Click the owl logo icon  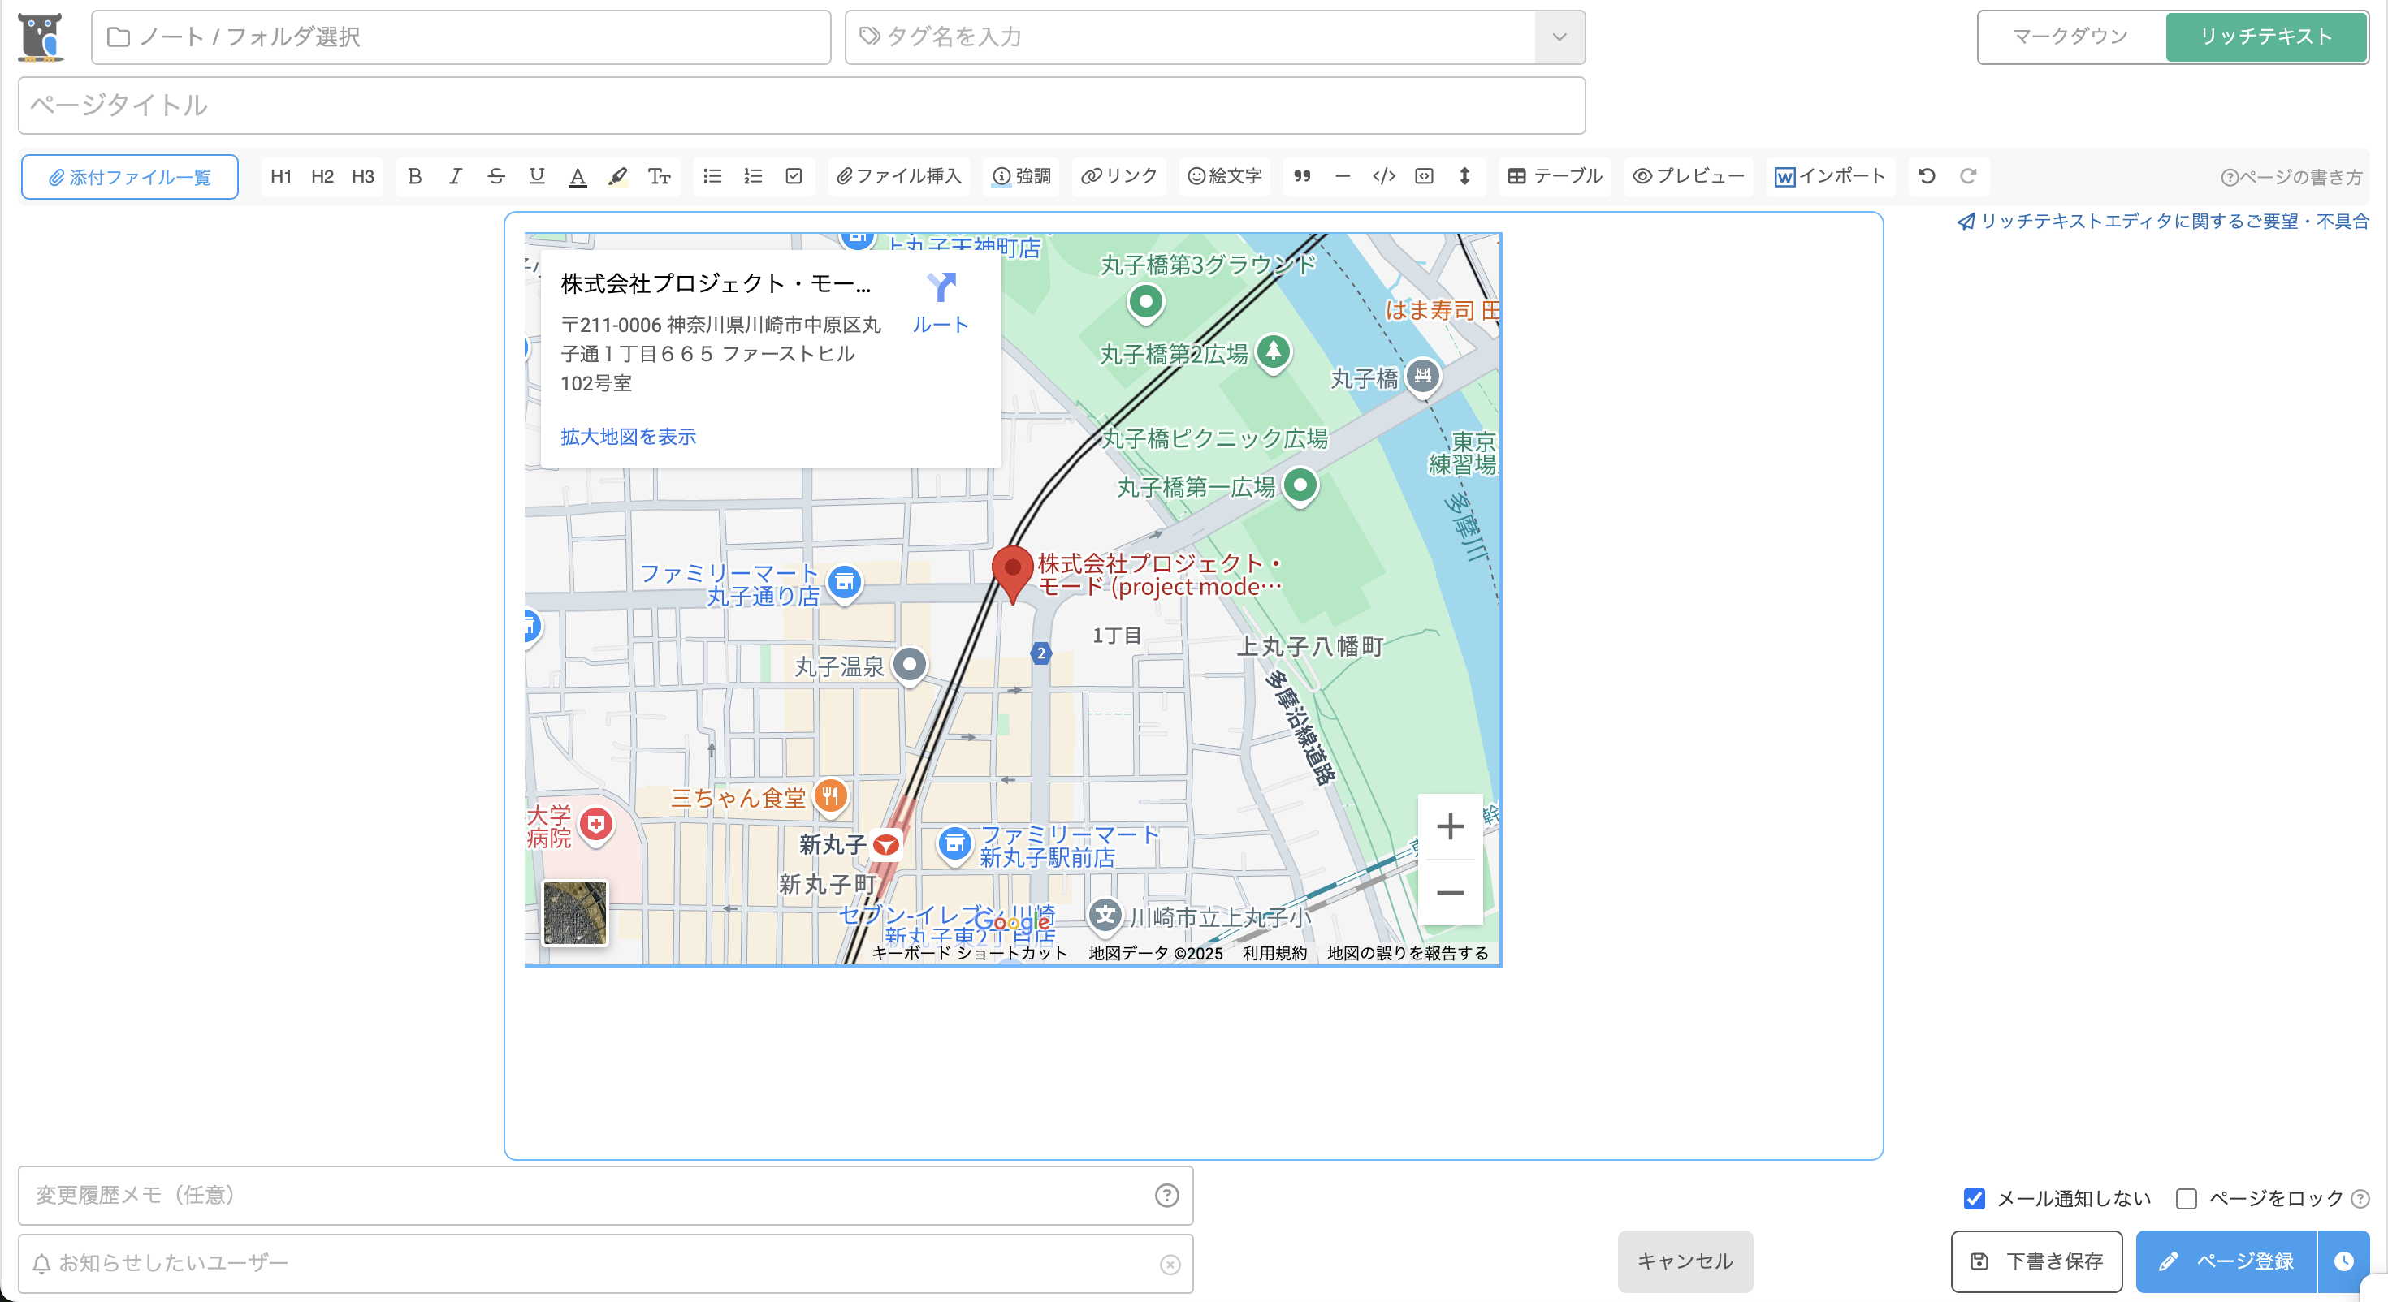tap(41, 37)
